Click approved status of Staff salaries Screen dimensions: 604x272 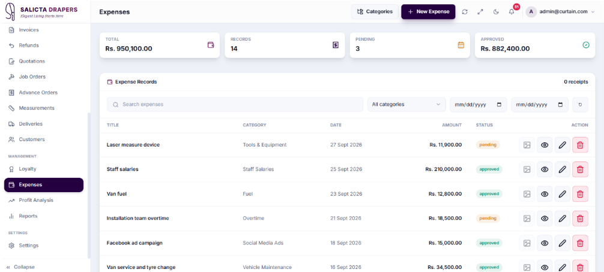pos(489,169)
